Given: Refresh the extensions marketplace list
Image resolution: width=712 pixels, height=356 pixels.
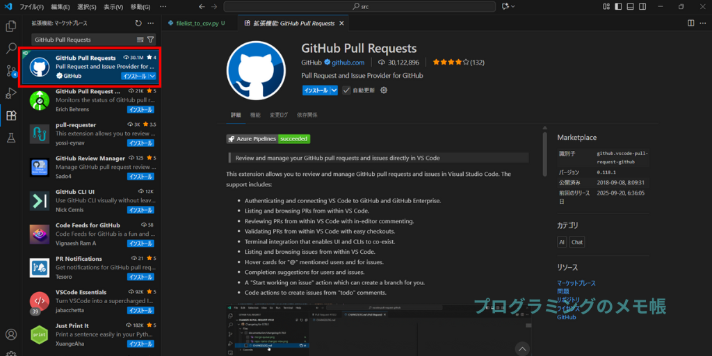Looking at the screenshot, I should pyautogui.click(x=138, y=23).
